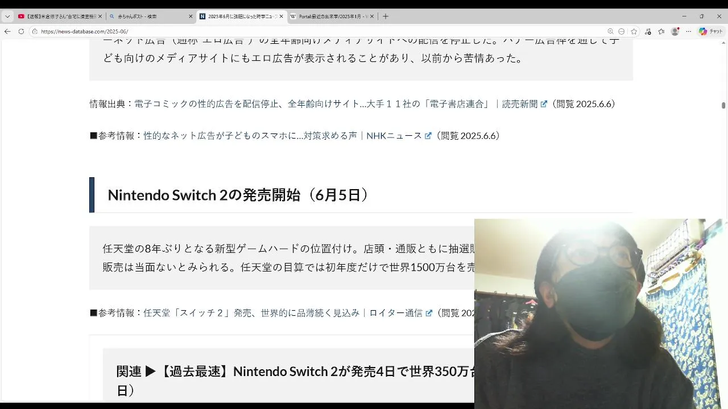Click the news-database.com URL field
This screenshot has height=409, width=728.
point(318,31)
